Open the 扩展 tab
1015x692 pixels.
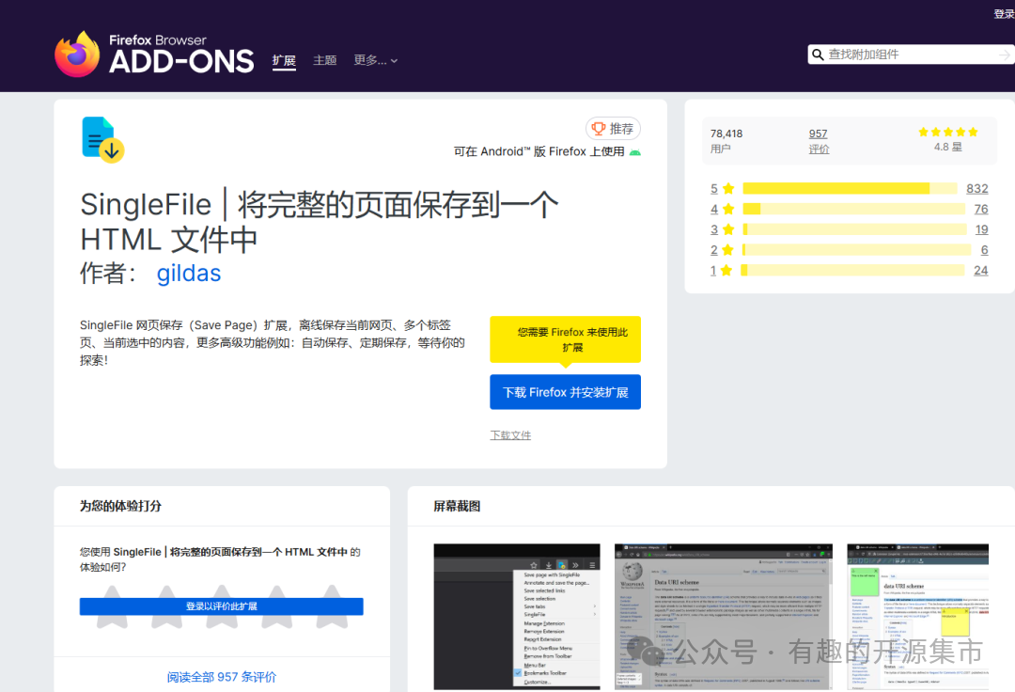click(284, 60)
